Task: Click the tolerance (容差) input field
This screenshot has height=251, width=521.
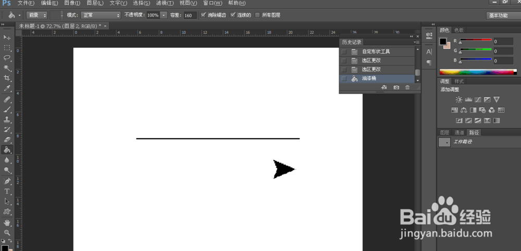Action: tap(190, 15)
